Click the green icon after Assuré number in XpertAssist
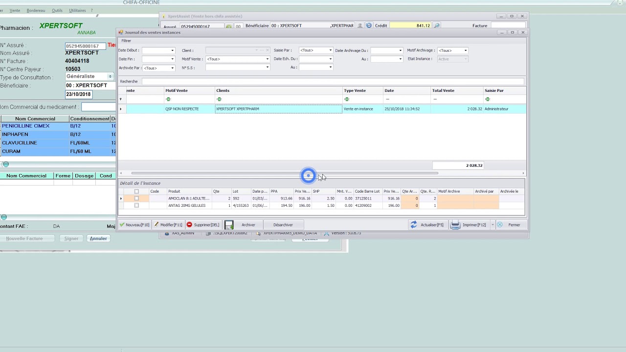Viewport: 626px width, 352px height. tap(229, 26)
